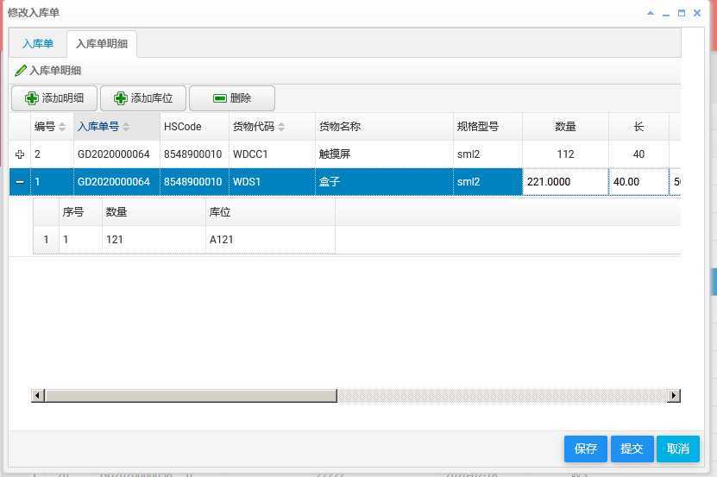Click the 数量 main column header

(x=566, y=127)
